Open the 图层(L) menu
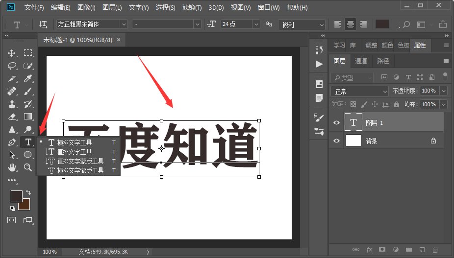The height and width of the screenshot is (258, 454). coord(112,7)
